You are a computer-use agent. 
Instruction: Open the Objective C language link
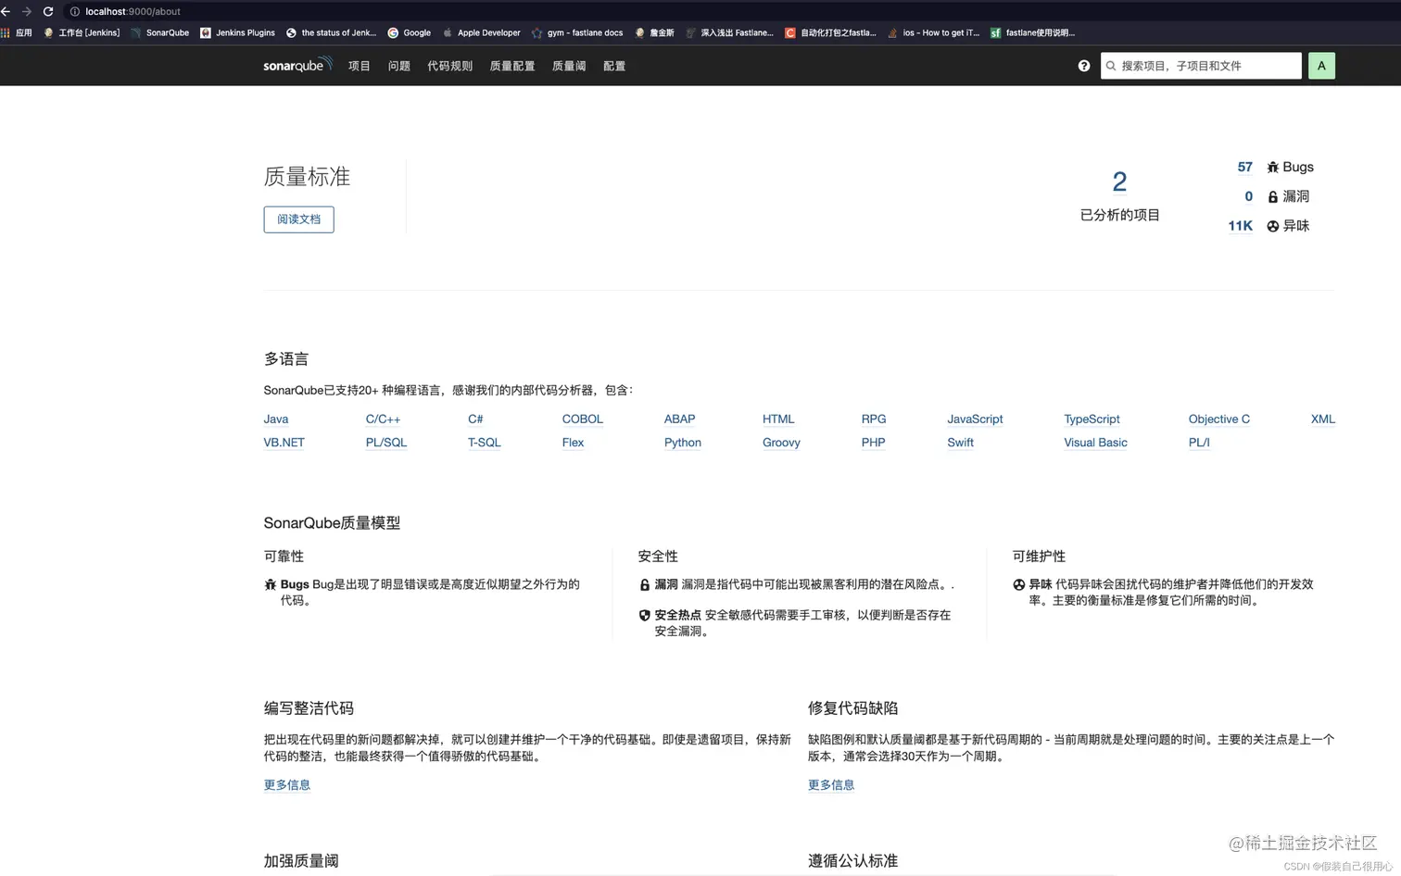point(1219,419)
